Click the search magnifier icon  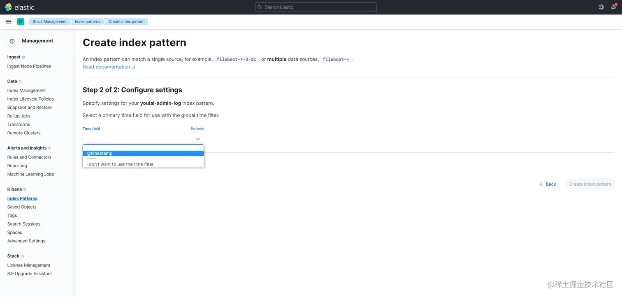pyautogui.click(x=260, y=7)
